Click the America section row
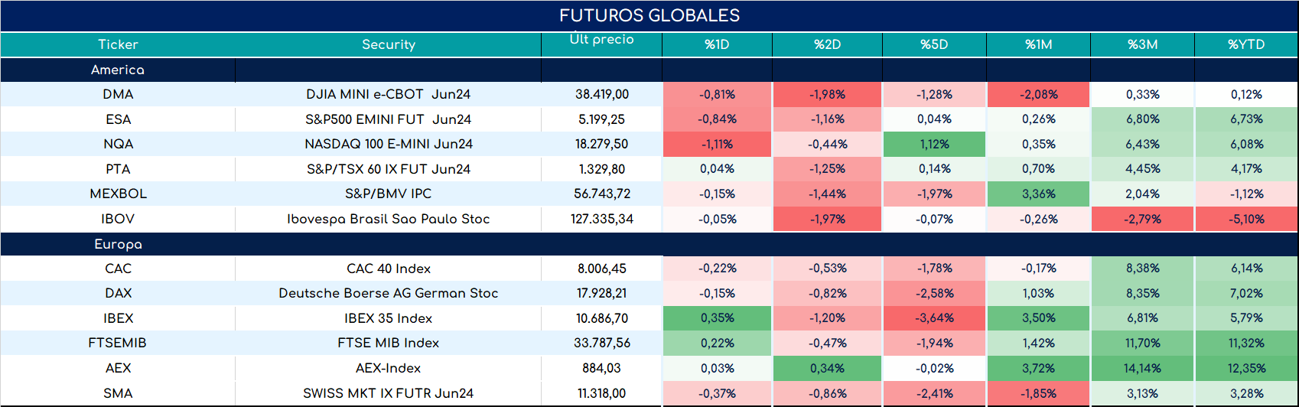1299x407 pixels. pos(649,70)
